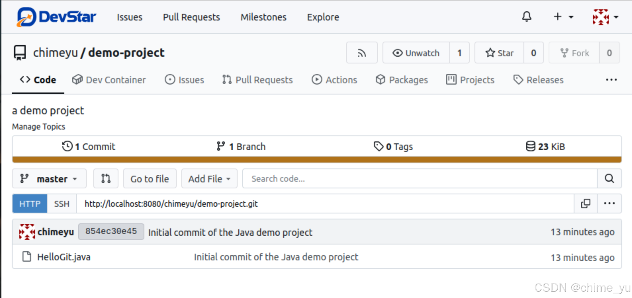Click the RSS feed icon button
632x298 pixels.
(362, 53)
